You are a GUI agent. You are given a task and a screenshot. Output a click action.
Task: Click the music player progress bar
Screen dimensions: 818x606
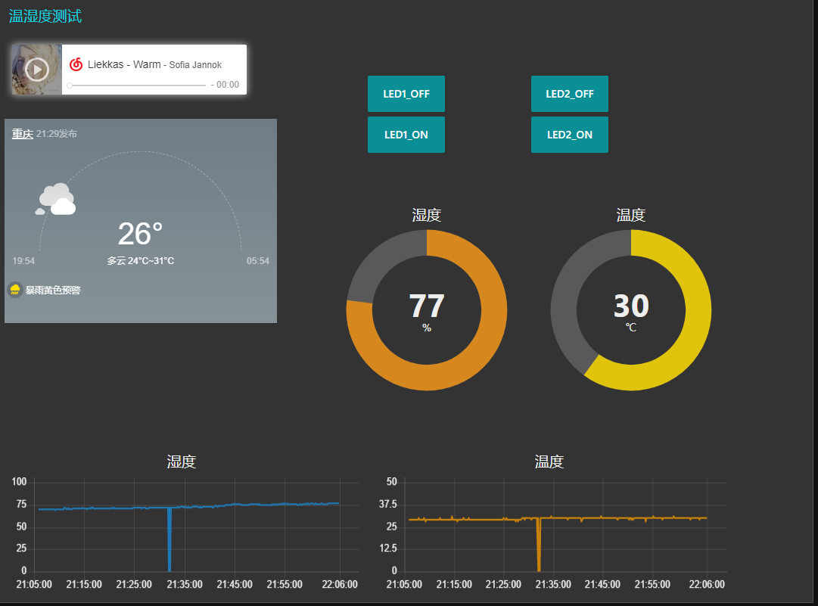coord(137,85)
